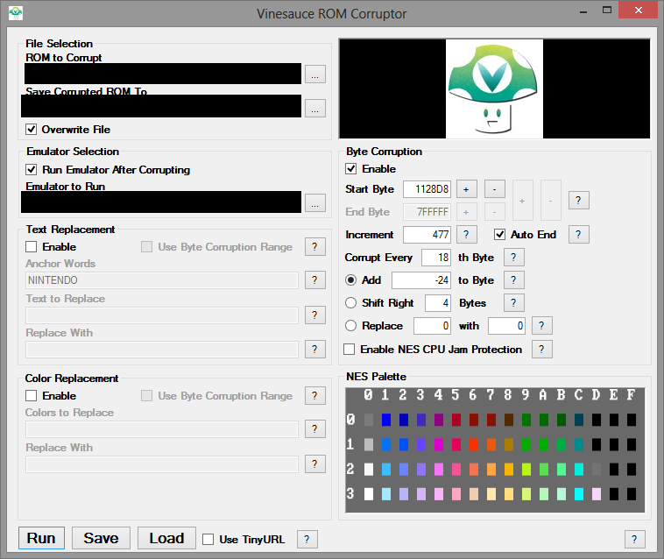Viewport: 664px width, 559px height.
Task: Pick cyan swatch at palette row 3 column C
Action: (579, 494)
